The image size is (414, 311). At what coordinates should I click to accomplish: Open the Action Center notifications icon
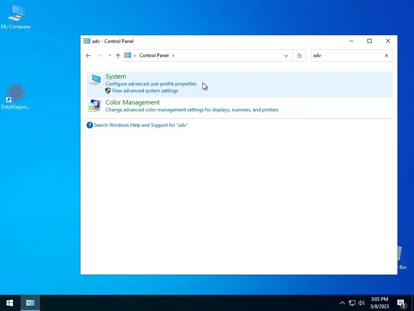point(401,303)
